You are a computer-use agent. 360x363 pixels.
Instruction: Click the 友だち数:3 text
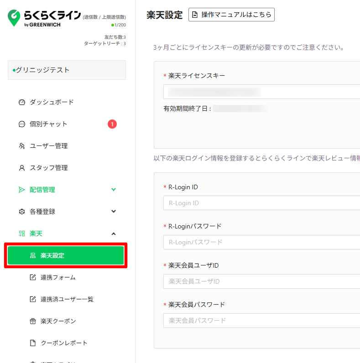click(x=115, y=37)
